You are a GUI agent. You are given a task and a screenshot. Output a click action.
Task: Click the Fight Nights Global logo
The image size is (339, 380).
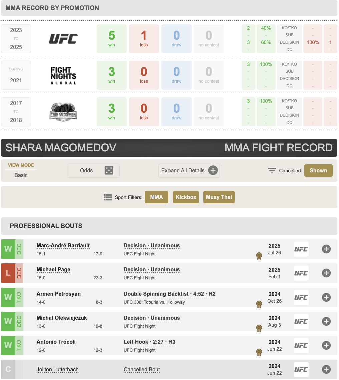(63, 75)
